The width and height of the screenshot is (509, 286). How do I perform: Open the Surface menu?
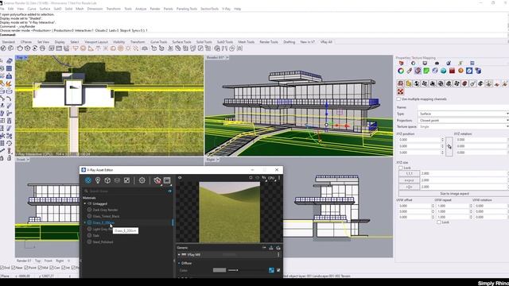(x=45, y=9)
